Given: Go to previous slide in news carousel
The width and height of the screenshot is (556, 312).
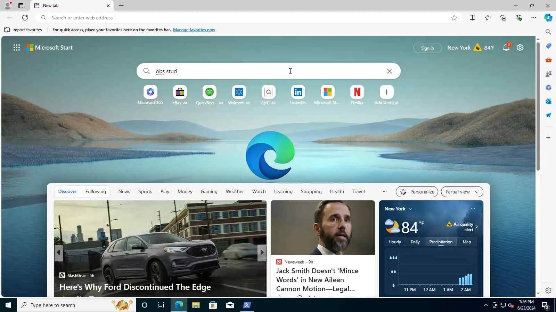Looking at the screenshot, I should pyautogui.click(x=58, y=252).
